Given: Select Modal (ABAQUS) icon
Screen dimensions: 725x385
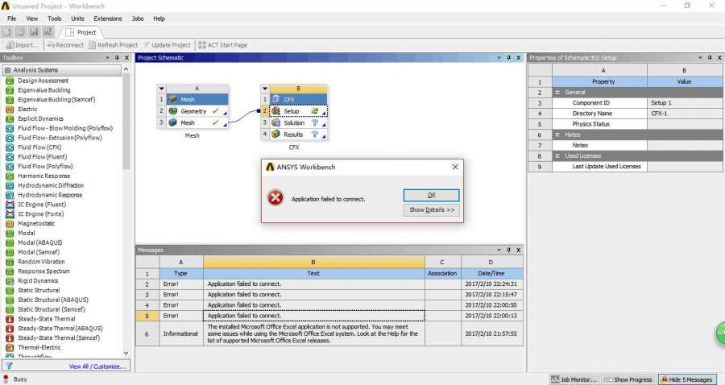Looking at the screenshot, I should 9,242.
